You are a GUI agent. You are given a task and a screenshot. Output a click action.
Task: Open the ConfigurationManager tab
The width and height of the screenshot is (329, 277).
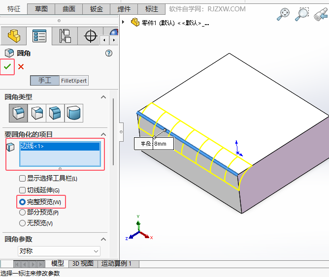click(x=65, y=35)
